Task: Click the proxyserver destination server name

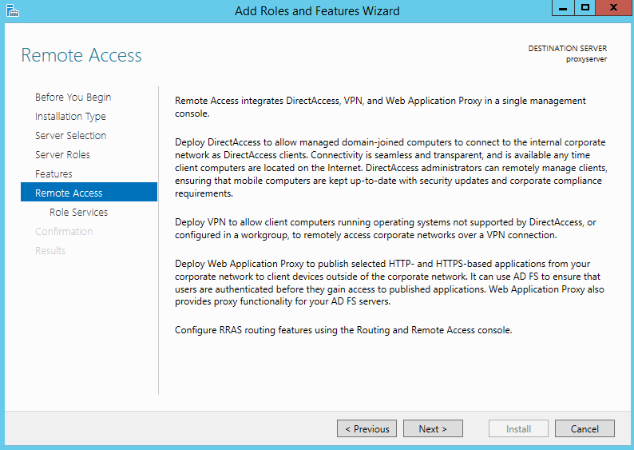Action: (x=586, y=59)
